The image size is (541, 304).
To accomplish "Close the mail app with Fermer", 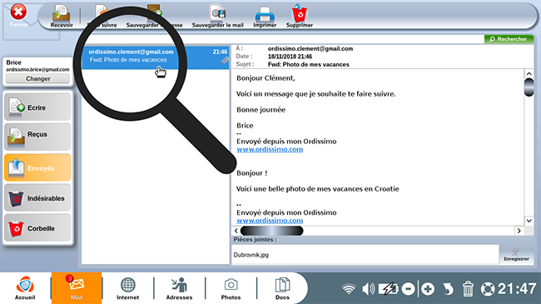I will pos(18,15).
